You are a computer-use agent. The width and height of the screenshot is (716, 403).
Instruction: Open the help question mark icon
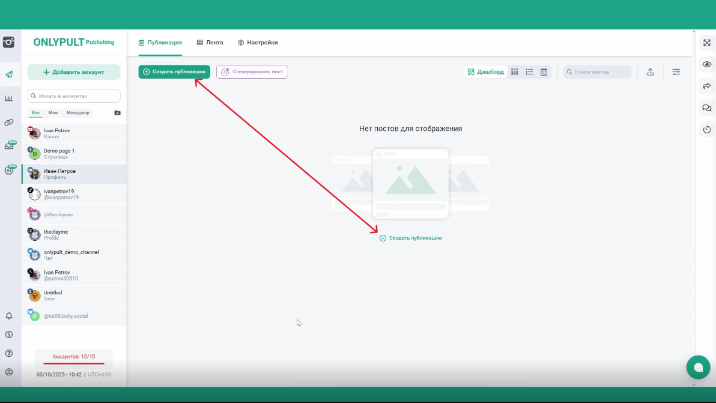9,353
